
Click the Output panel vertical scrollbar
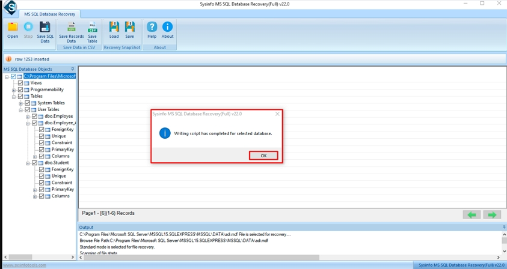click(x=504, y=243)
